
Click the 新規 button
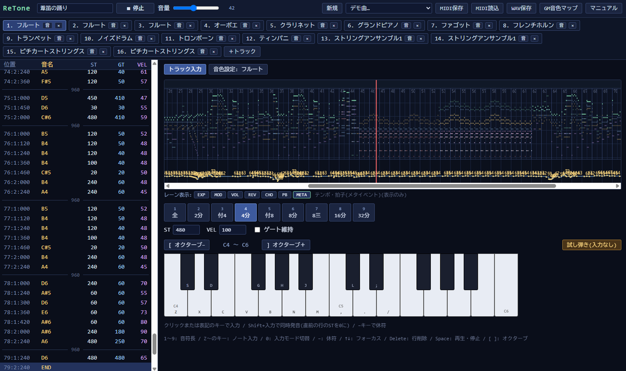332,8
